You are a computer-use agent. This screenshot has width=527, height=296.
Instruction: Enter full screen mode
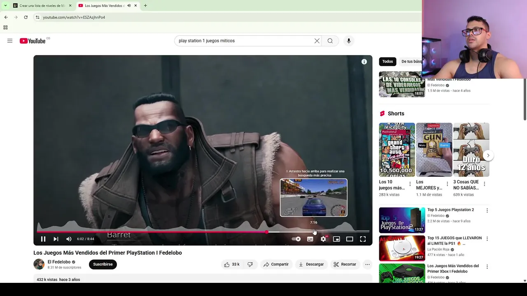[363, 239]
